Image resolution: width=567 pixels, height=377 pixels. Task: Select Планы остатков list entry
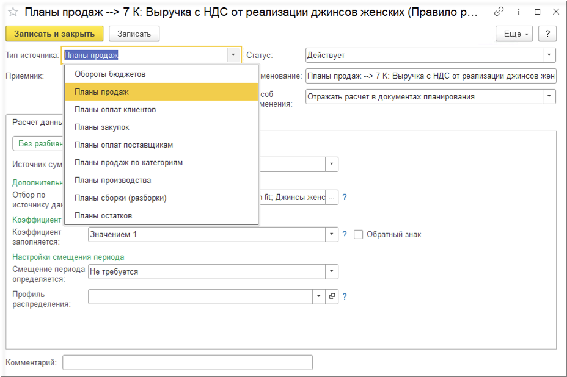(x=103, y=215)
